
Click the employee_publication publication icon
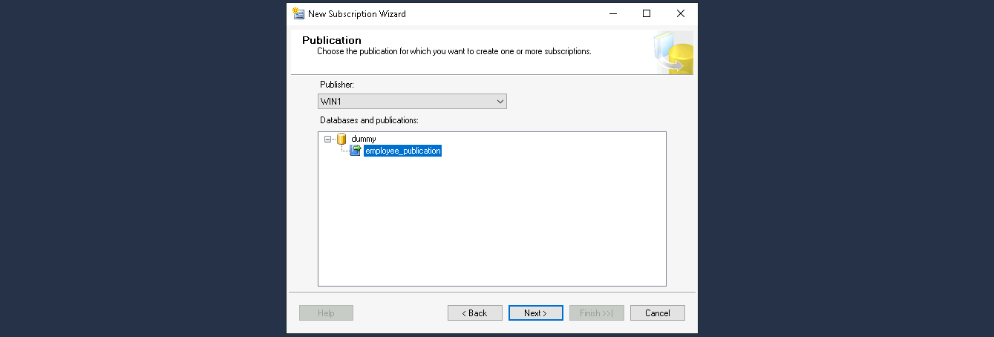pyautogui.click(x=356, y=151)
